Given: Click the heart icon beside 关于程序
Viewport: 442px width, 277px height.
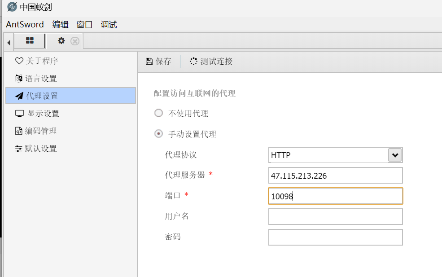Looking at the screenshot, I should tap(19, 61).
